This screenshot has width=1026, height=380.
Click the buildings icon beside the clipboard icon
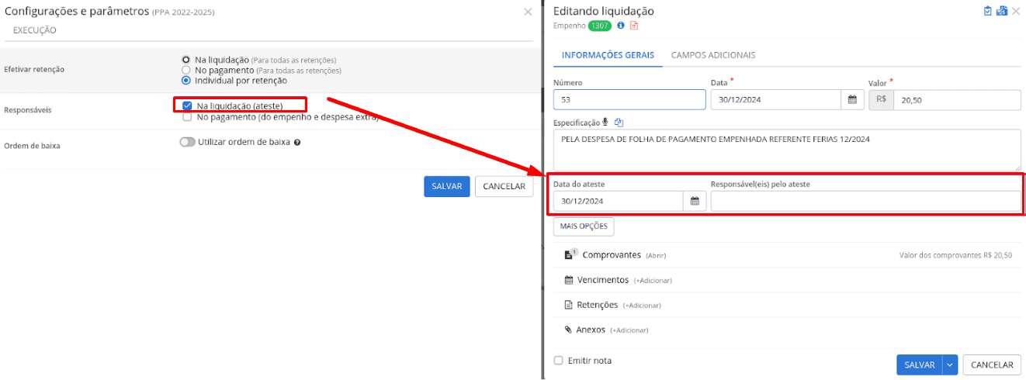click(x=1002, y=11)
